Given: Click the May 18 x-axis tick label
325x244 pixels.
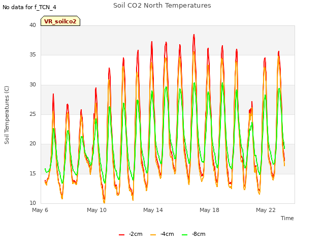Looking at the screenshot, I should click(x=209, y=210).
